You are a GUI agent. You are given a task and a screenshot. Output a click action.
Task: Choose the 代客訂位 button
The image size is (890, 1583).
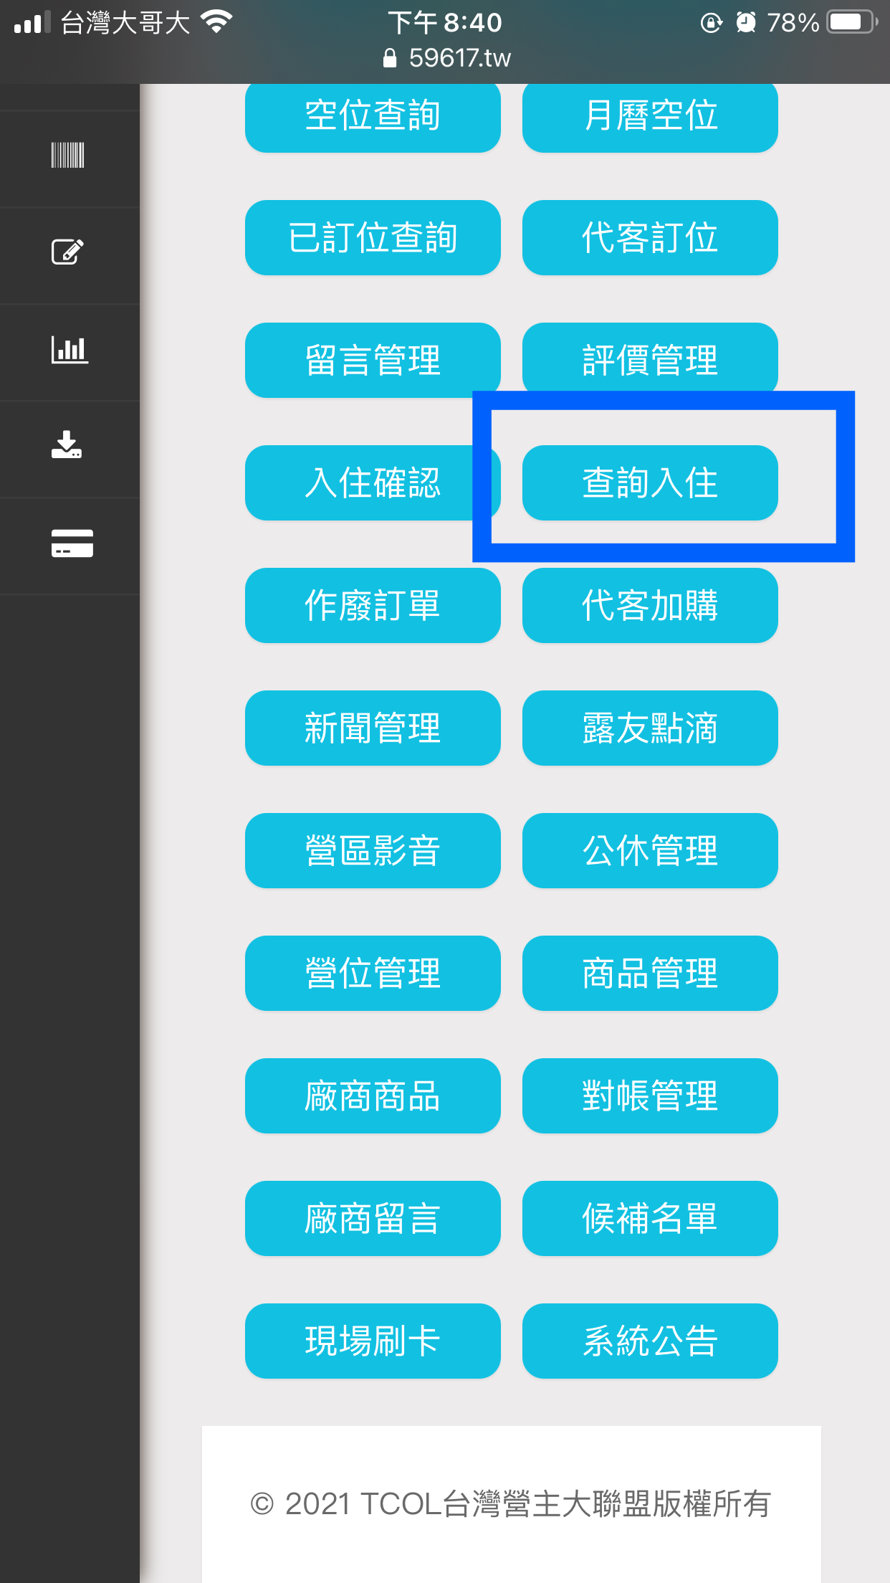(650, 237)
